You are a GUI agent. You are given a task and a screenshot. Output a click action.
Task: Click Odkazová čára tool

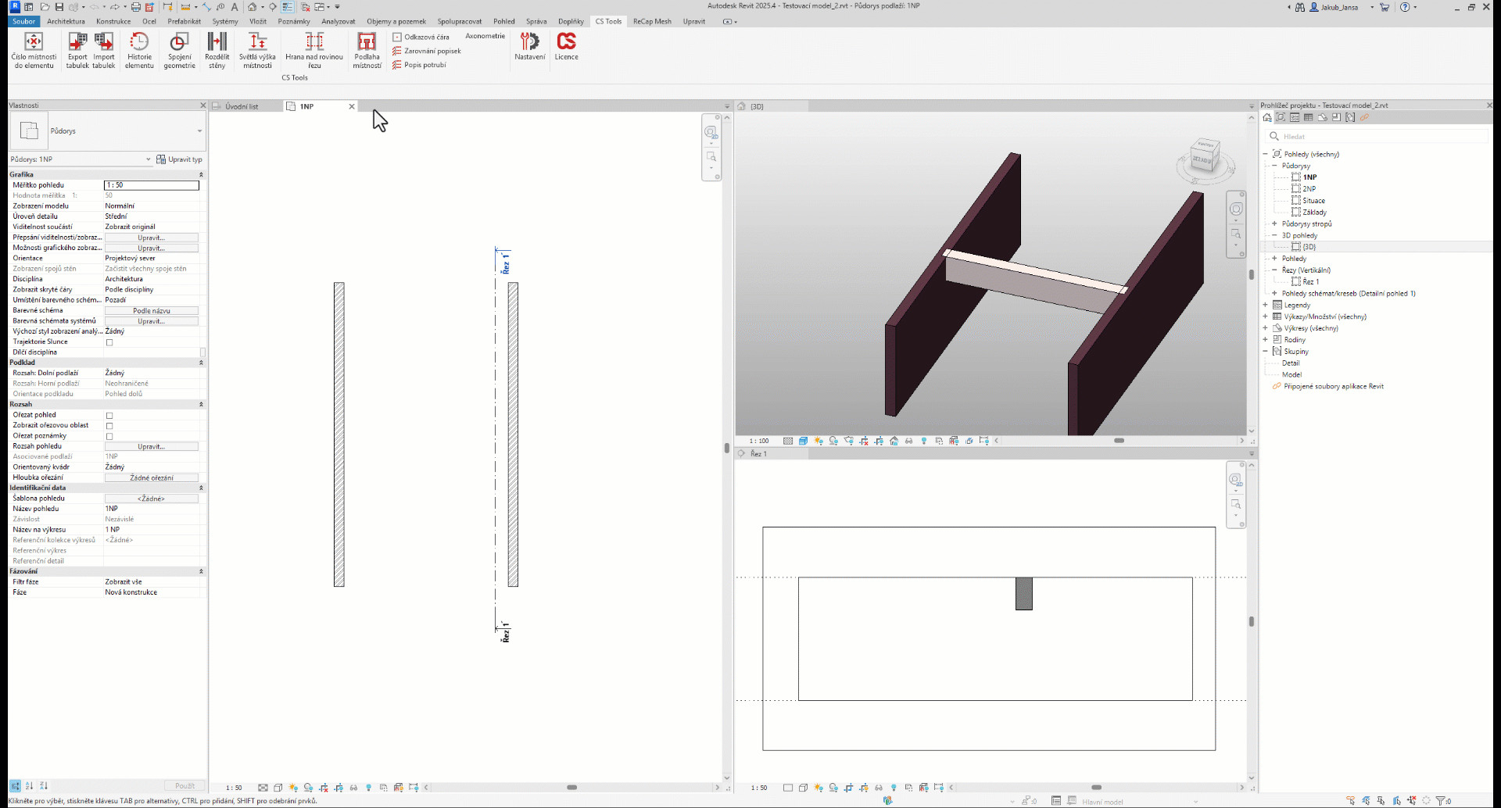coord(421,37)
